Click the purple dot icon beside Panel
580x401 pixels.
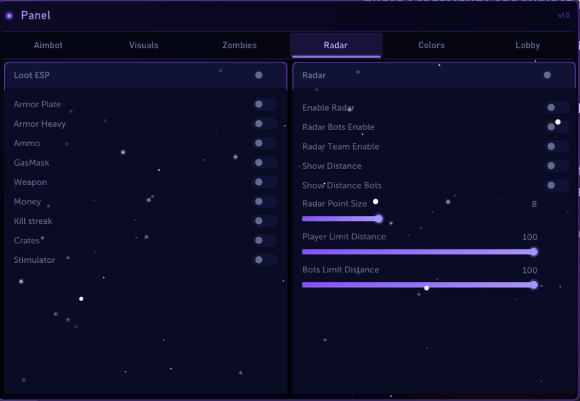(9, 15)
